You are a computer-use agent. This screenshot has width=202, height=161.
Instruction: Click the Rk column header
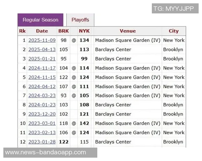[x=22, y=31]
